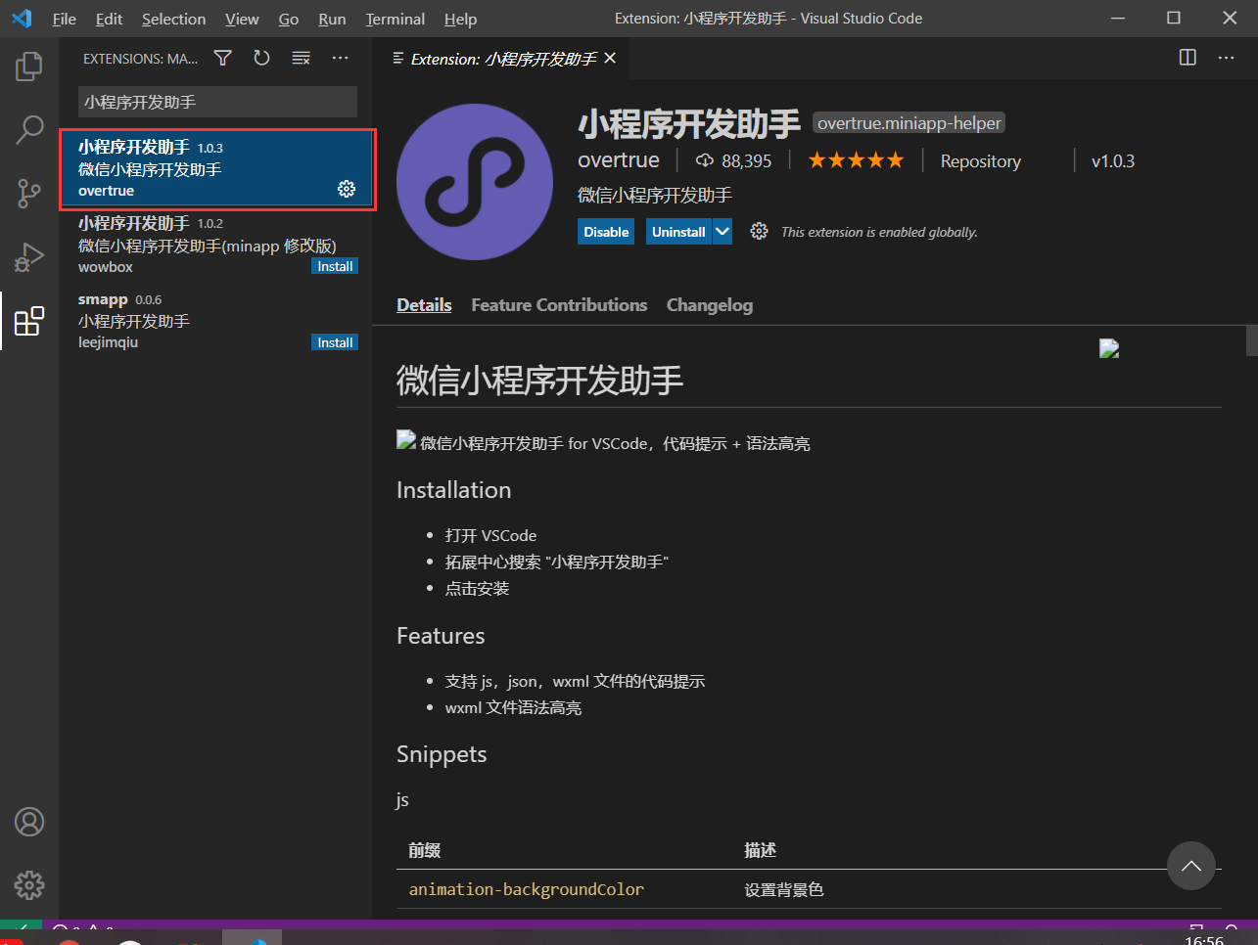Click the 设置背景色 description cell

click(x=784, y=889)
